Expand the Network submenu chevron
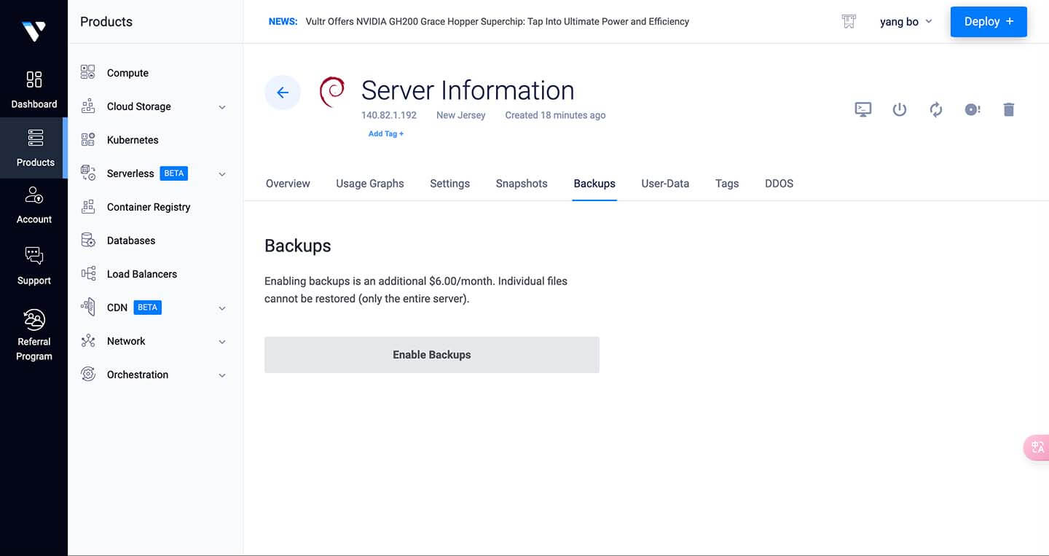 222,342
